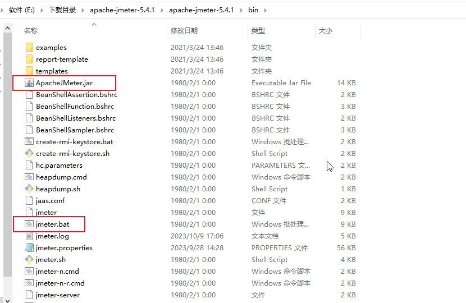The width and height of the screenshot is (466, 303).
Task: Select the create-rmi-keystore.sh file name
Action: [x=72, y=154]
